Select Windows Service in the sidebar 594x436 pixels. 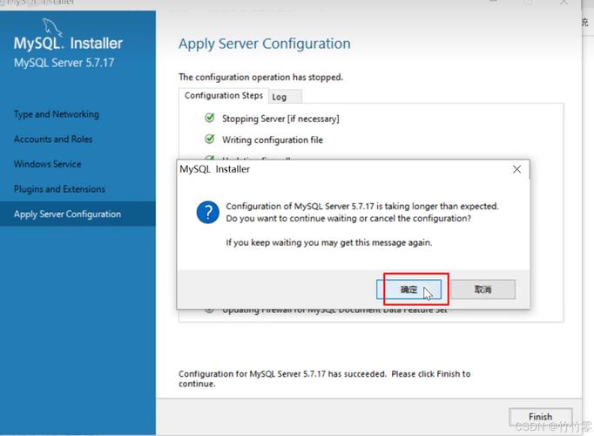(x=48, y=164)
